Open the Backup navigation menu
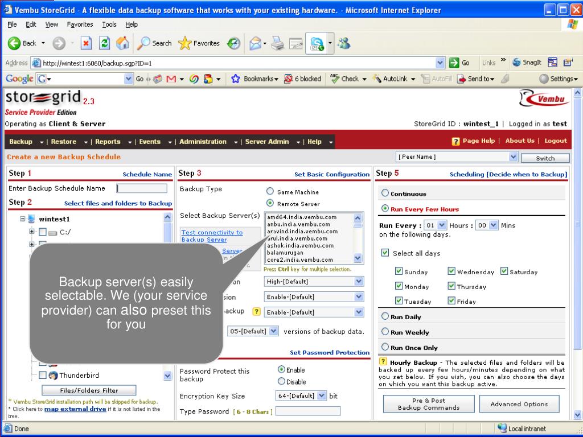 click(26, 142)
